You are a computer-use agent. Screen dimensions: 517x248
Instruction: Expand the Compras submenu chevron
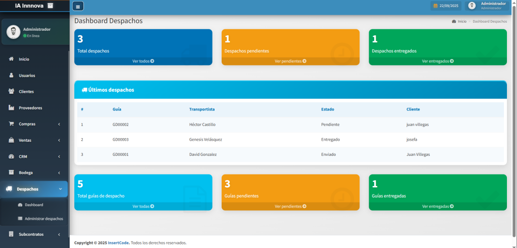59,124
